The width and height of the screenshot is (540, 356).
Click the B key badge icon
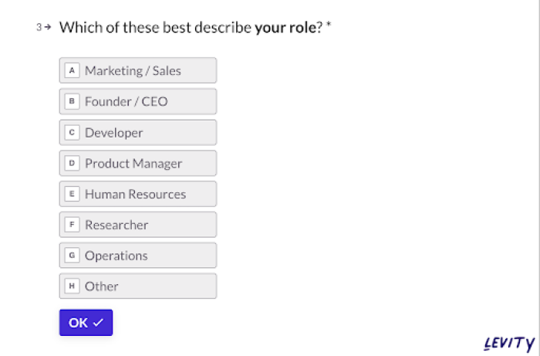pos(72,101)
